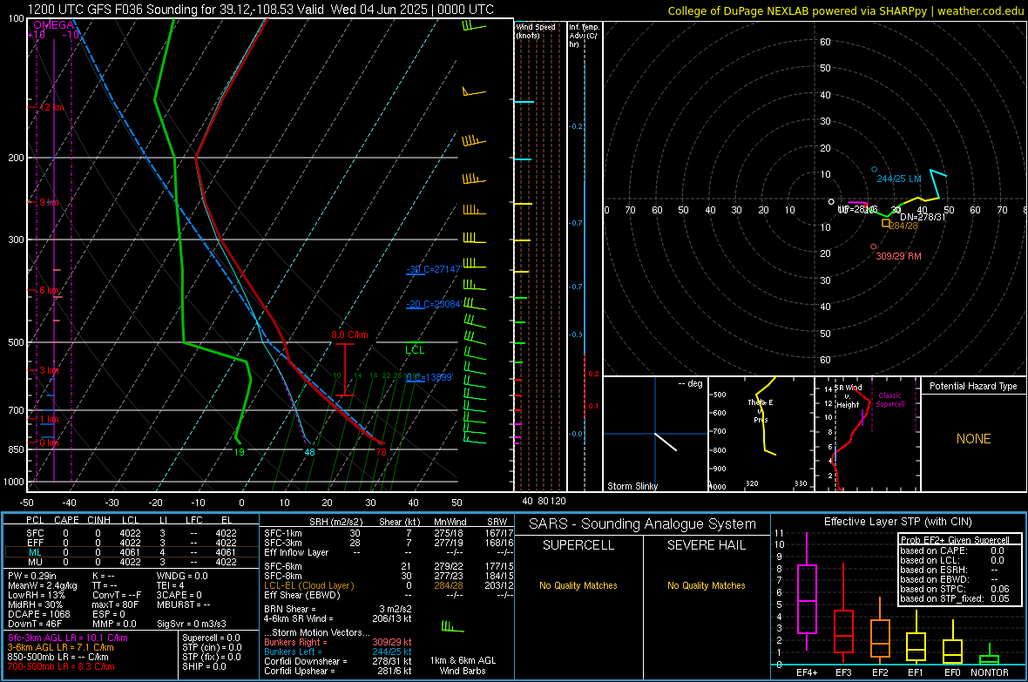Select the 'SFC' parcel row

coord(131,533)
